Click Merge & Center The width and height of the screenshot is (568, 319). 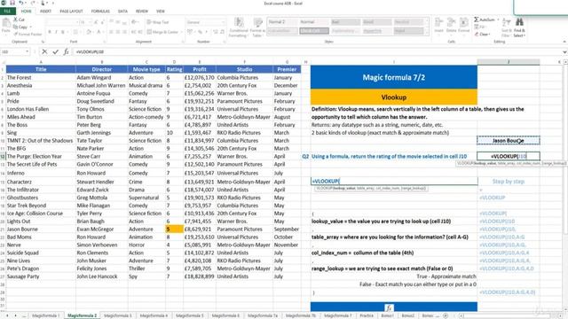(162, 32)
